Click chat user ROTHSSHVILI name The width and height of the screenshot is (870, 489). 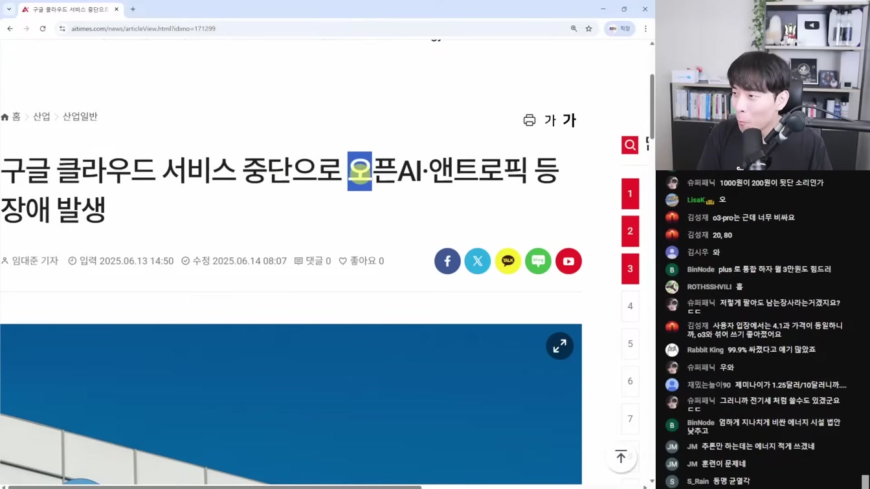coord(709,287)
